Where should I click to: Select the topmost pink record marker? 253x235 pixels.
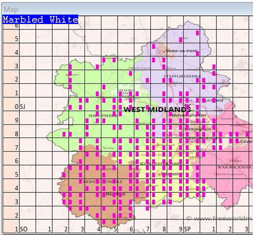(x=197, y=33)
